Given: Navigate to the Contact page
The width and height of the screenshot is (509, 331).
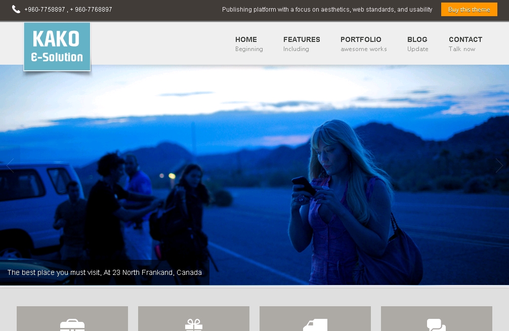Looking at the screenshot, I should (465, 39).
